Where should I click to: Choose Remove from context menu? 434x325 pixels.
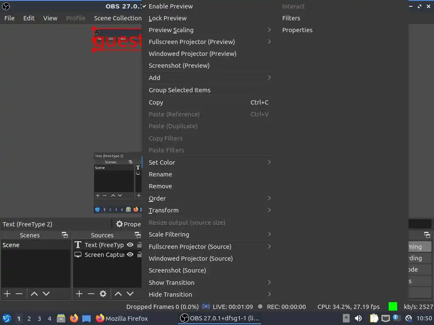[x=207, y=186]
